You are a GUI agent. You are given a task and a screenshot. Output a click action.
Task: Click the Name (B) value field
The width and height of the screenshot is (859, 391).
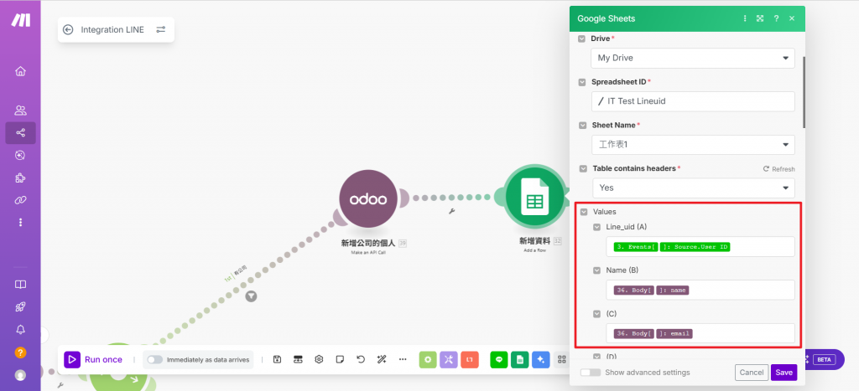(x=700, y=290)
